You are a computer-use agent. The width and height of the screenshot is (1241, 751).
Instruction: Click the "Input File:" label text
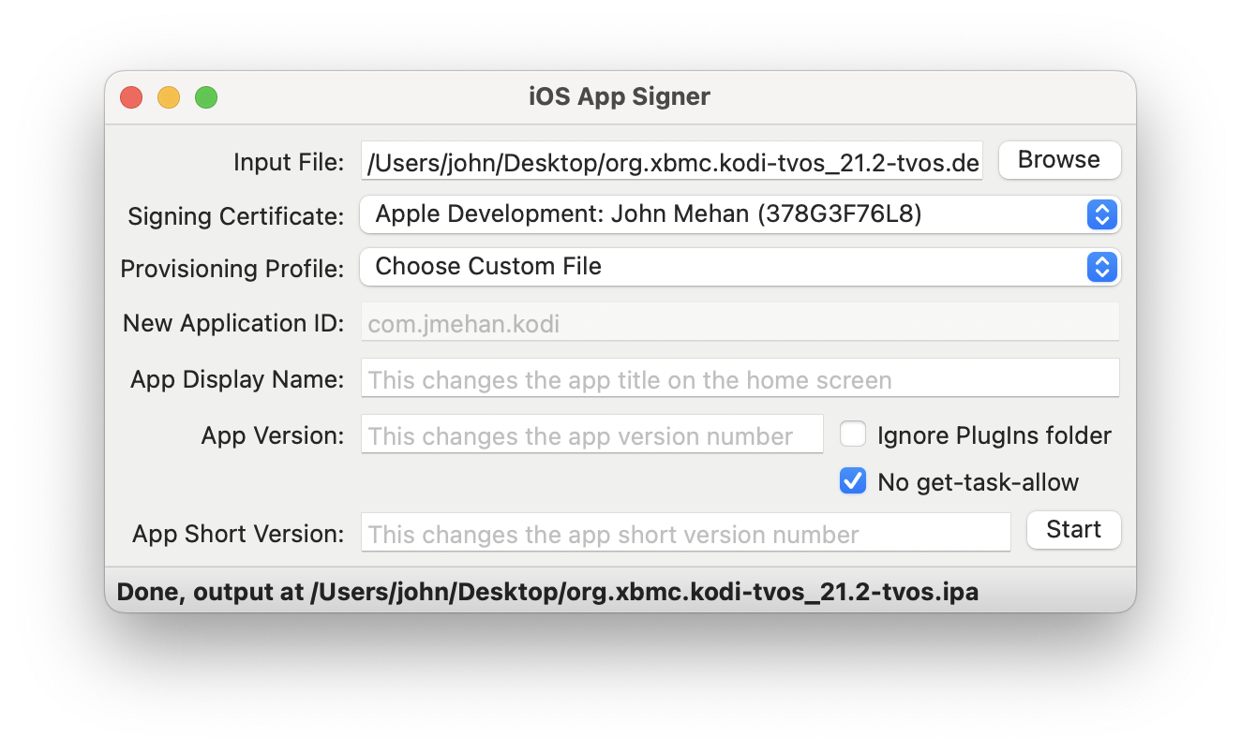(289, 162)
